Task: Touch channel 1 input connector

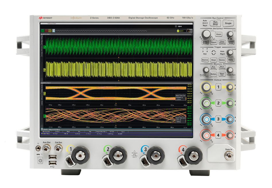Action: (80, 156)
